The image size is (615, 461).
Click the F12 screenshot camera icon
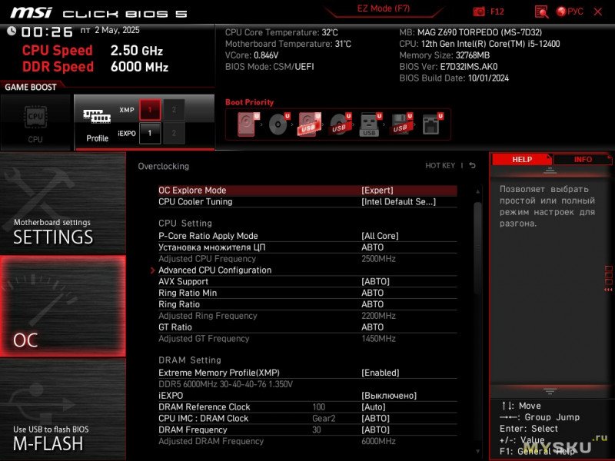tap(479, 12)
